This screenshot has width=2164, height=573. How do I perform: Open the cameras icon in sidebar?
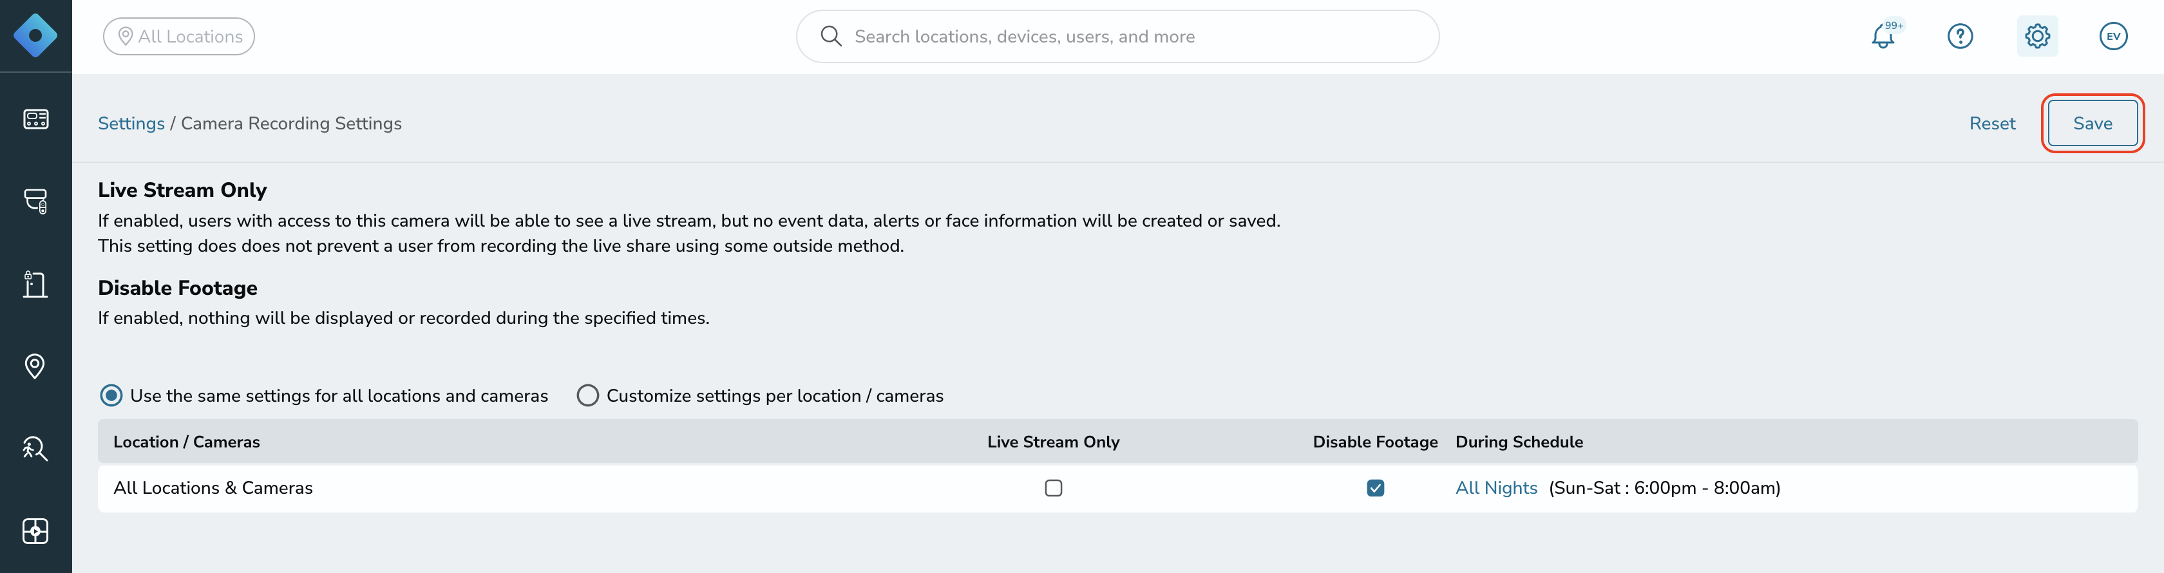[x=35, y=202]
